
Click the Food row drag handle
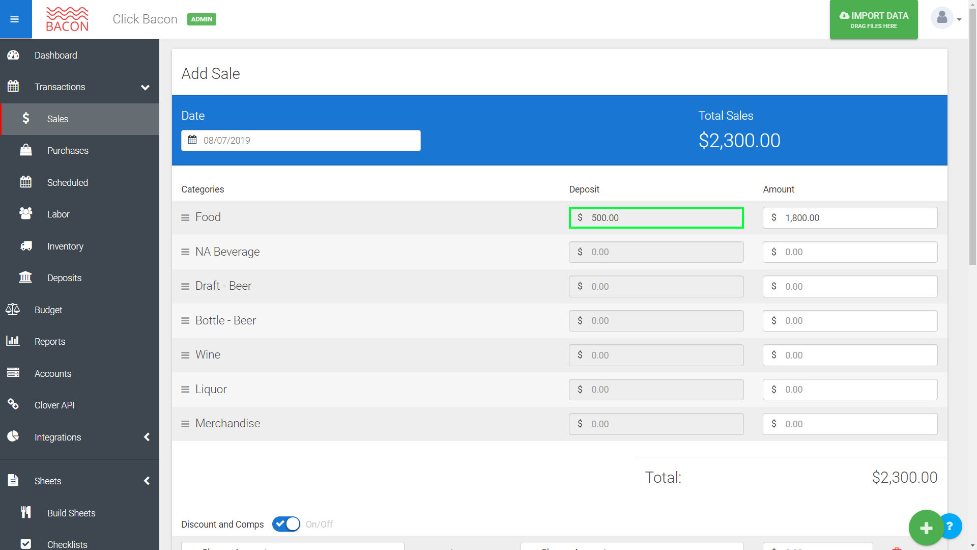pyautogui.click(x=185, y=217)
